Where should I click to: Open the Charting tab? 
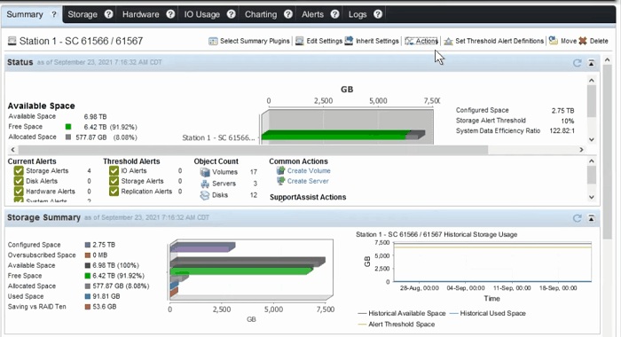261,14
